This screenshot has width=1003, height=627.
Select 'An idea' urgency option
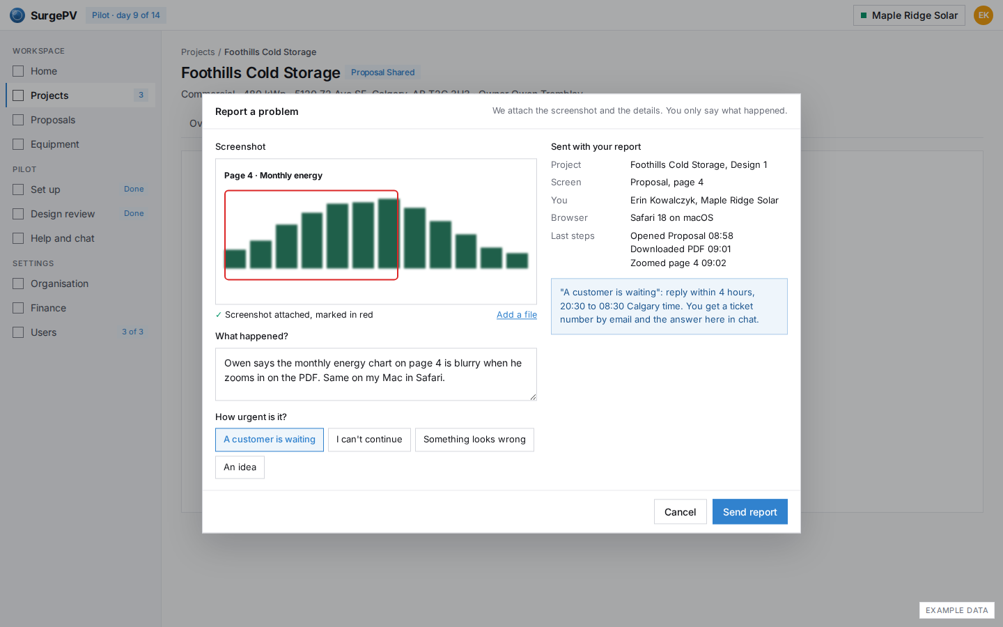click(x=240, y=467)
